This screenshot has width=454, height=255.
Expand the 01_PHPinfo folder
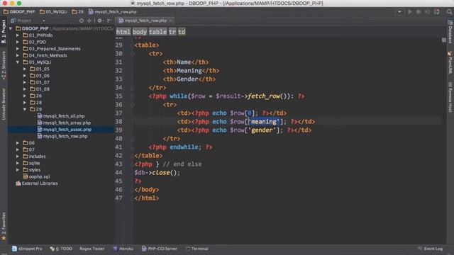(x=18, y=35)
